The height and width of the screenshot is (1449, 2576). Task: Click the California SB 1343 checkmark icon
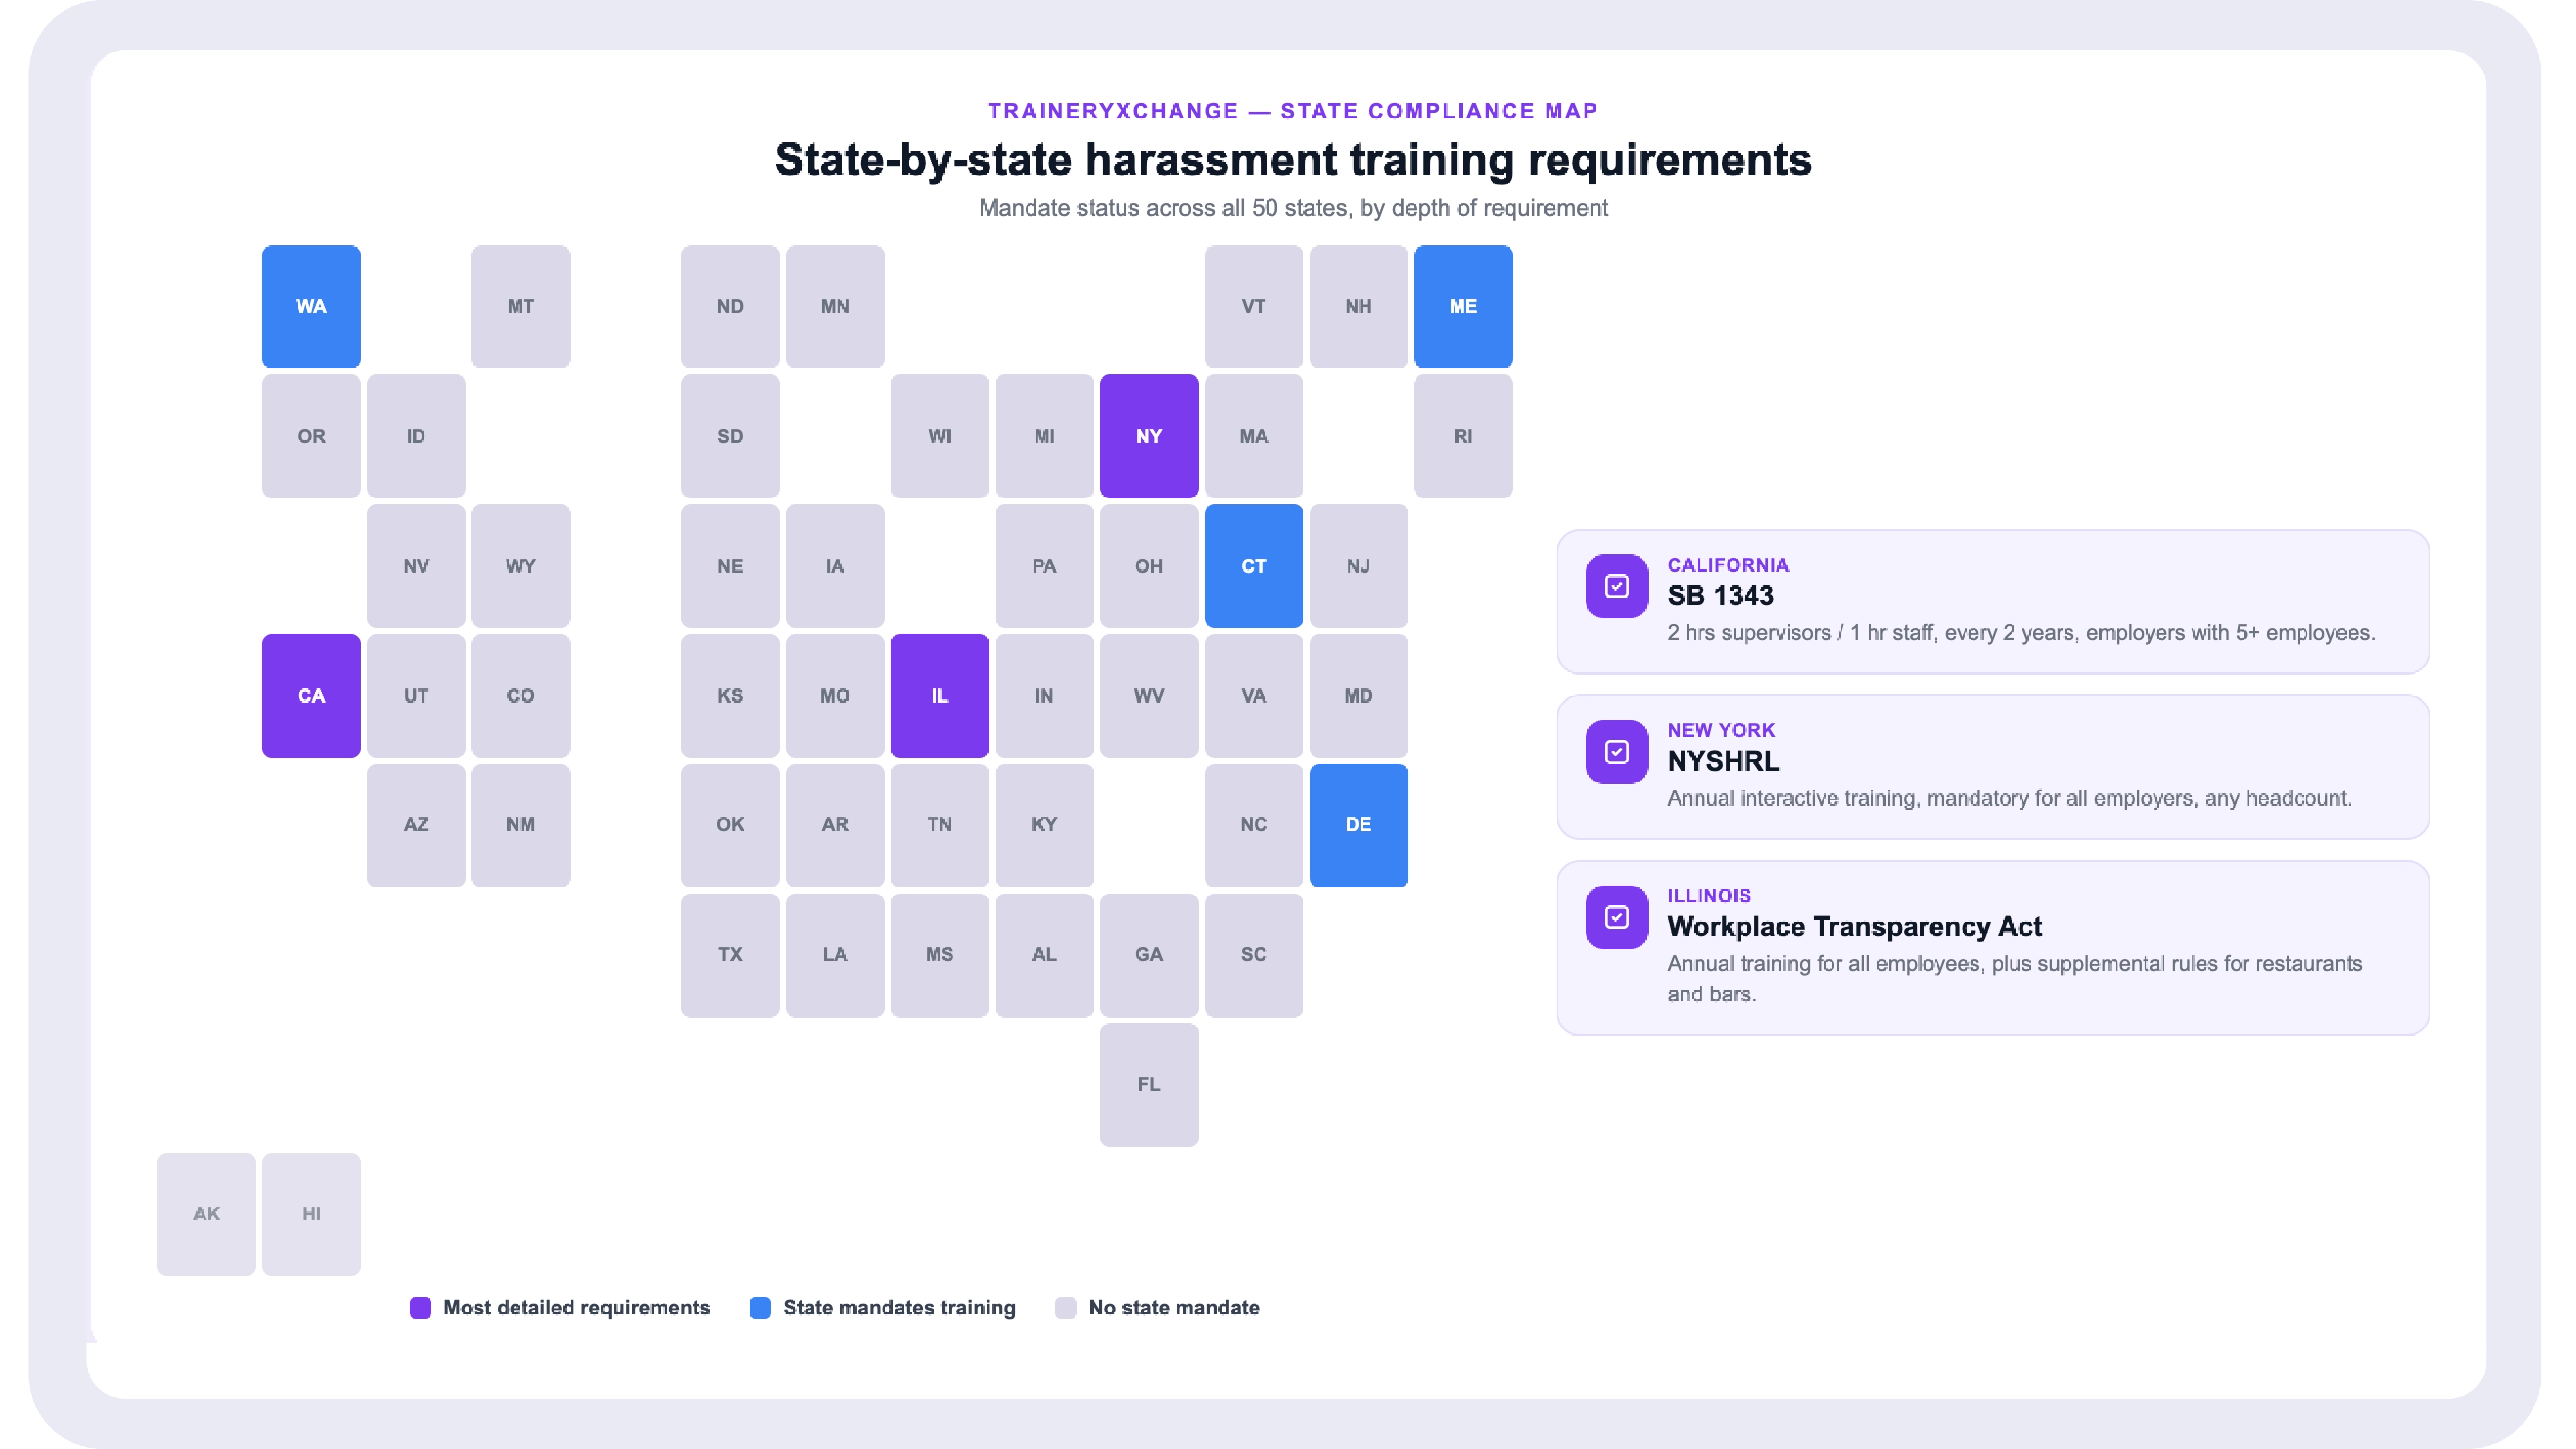click(1616, 586)
